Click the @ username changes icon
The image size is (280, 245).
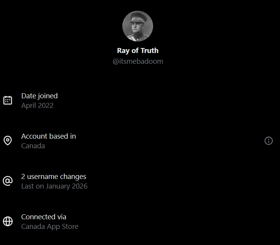[x=8, y=181]
